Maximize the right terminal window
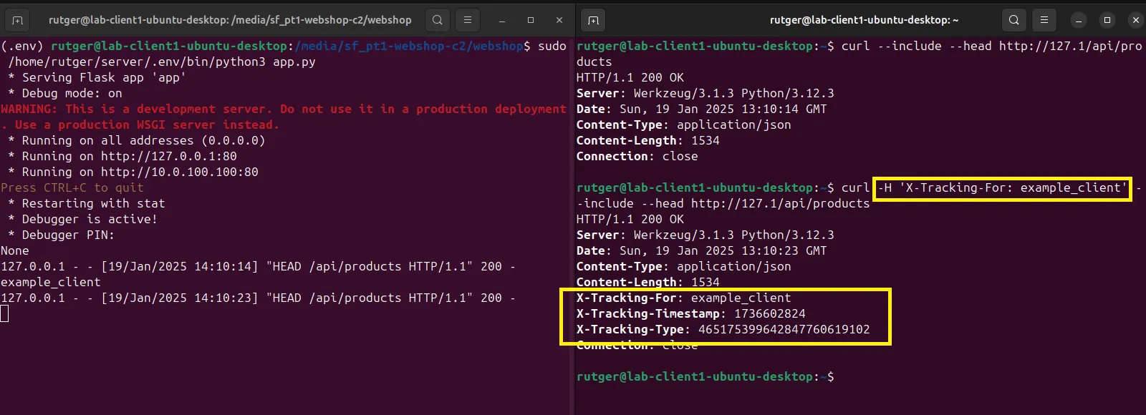 [1107, 20]
